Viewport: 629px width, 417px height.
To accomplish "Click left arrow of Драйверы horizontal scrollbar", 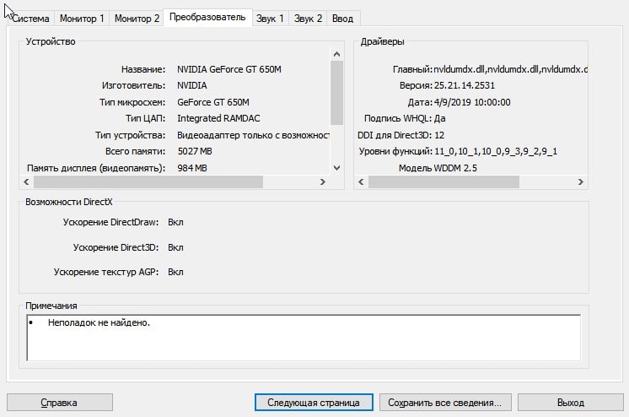I will click(361, 181).
